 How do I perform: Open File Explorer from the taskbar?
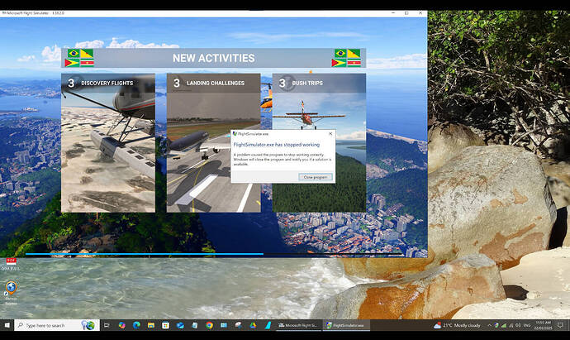pyautogui.click(x=151, y=325)
